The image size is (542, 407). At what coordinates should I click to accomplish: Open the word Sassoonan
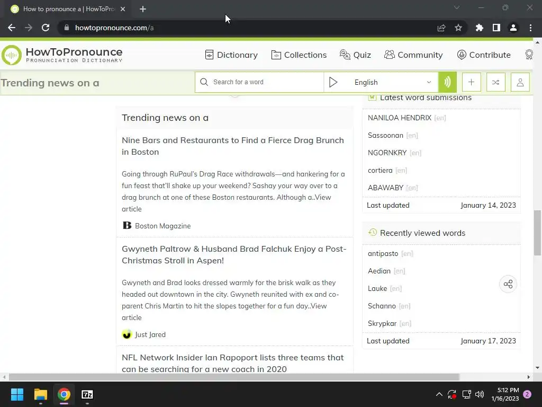[385, 135]
